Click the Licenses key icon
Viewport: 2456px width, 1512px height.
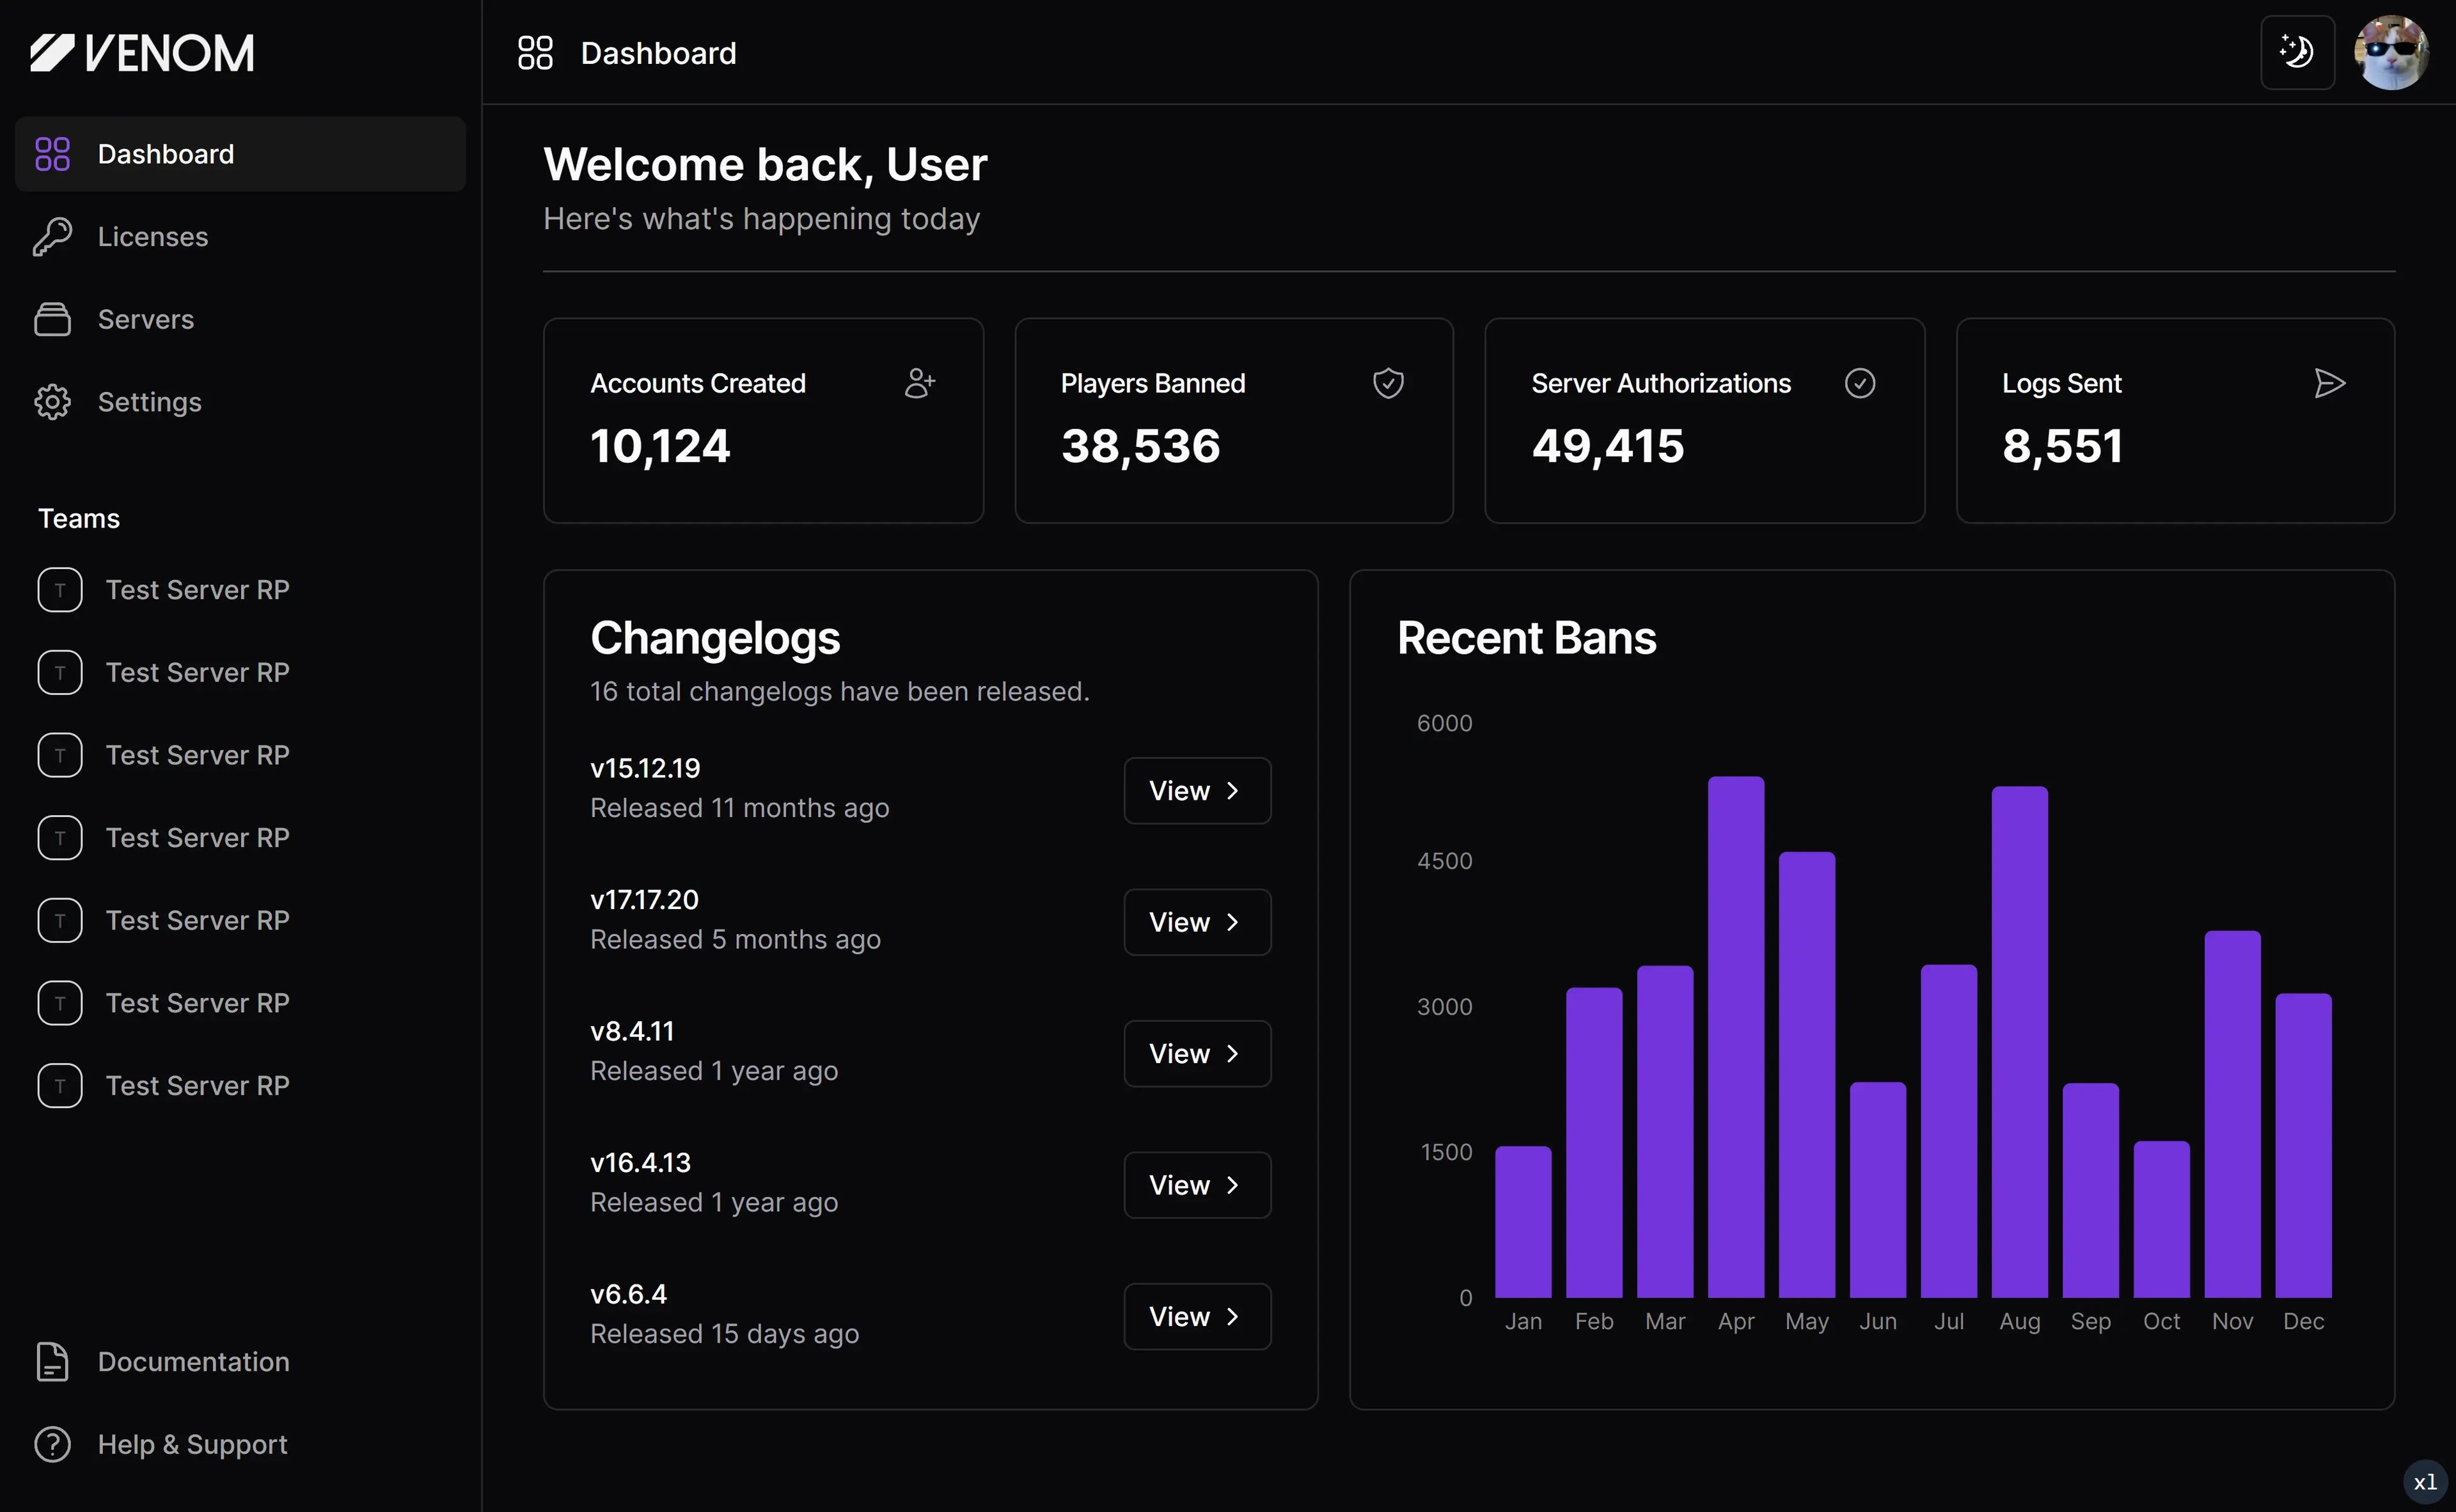52,237
